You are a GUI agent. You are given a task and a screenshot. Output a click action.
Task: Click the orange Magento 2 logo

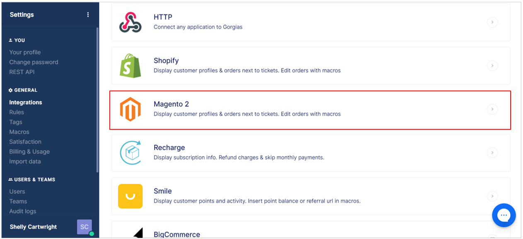[130, 109]
